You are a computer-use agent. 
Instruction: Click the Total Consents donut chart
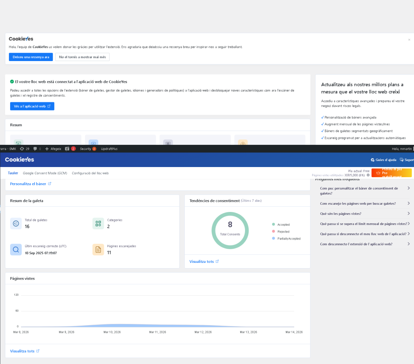coord(230,231)
